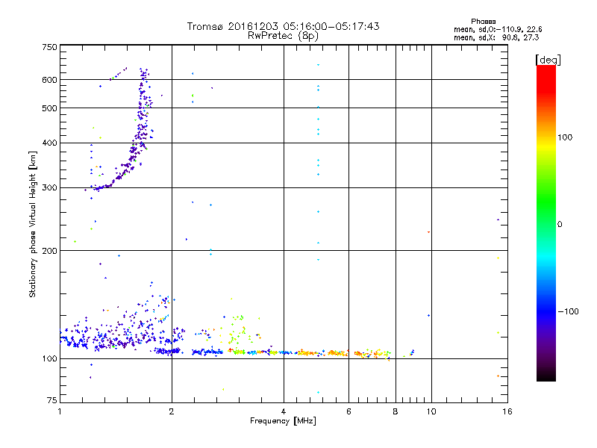Click the x-axis tick label '8'

coord(396,411)
